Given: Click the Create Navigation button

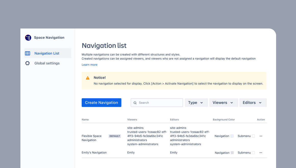Looking at the screenshot, I should click(x=101, y=103).
